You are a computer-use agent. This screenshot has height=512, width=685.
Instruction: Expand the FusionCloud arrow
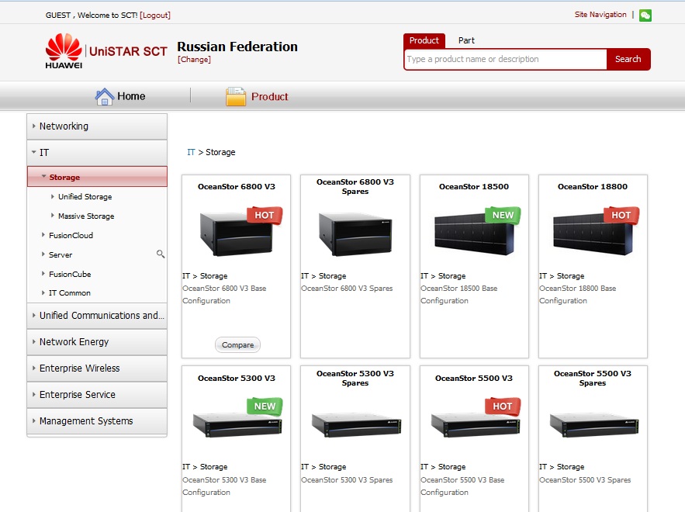[43, 235]
